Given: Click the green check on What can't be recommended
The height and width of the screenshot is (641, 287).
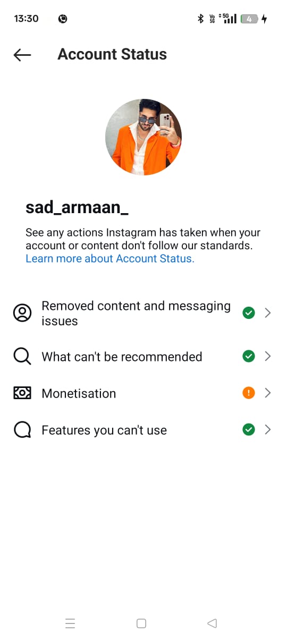Looking at the screenshot, I should click(x=248, y=356).
